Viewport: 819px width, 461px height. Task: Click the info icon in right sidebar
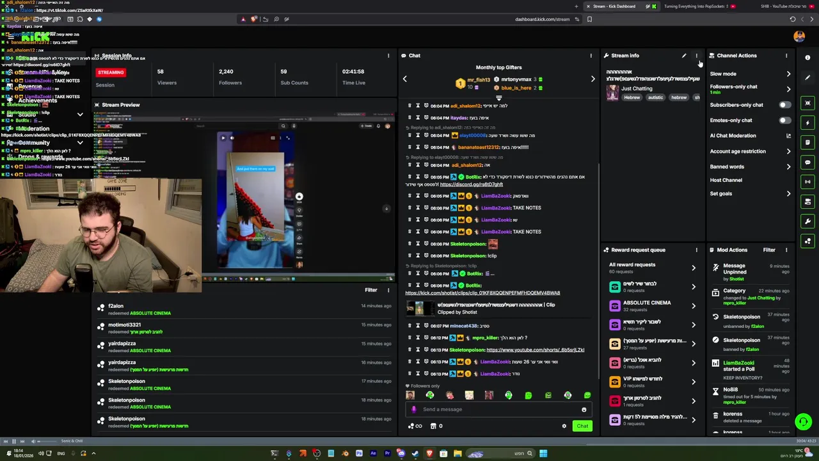tap(807, 58)
